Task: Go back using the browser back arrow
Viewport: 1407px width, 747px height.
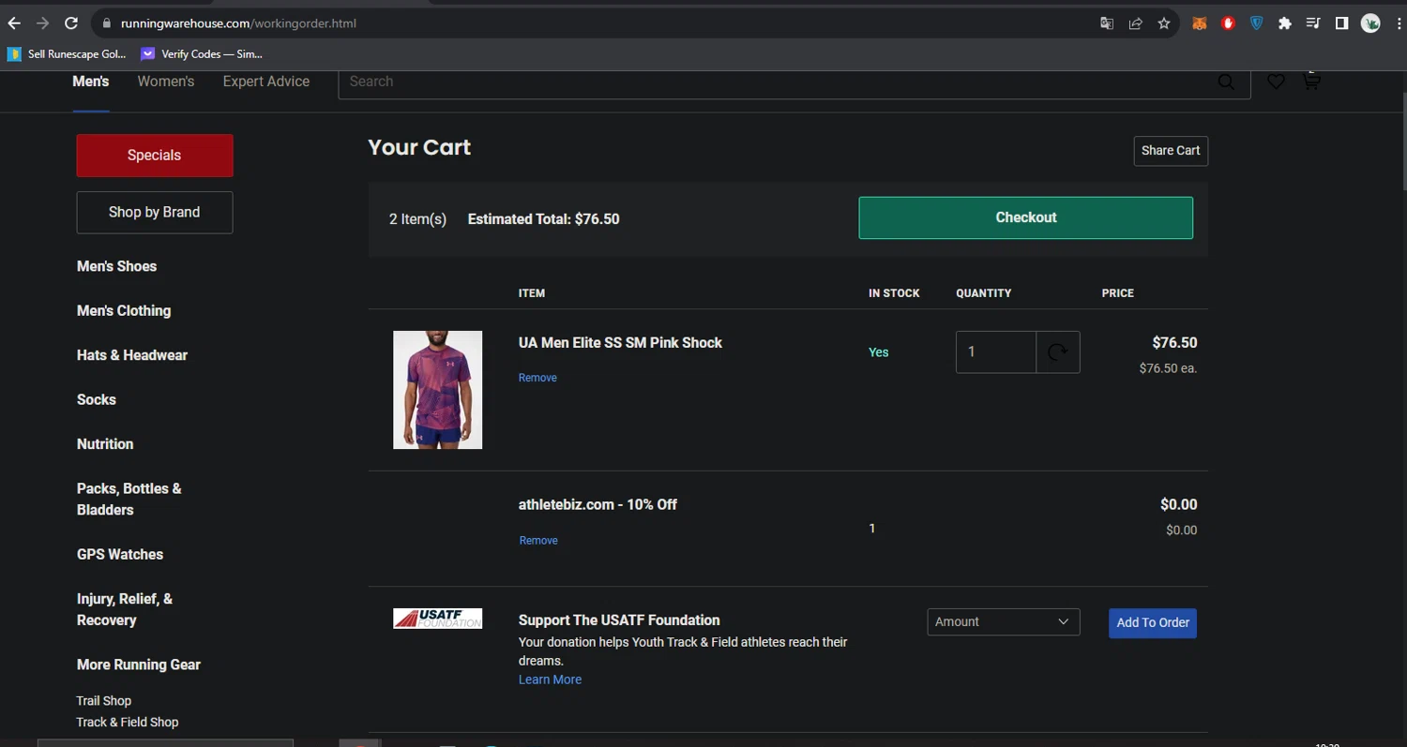Action: pos(14,23)
